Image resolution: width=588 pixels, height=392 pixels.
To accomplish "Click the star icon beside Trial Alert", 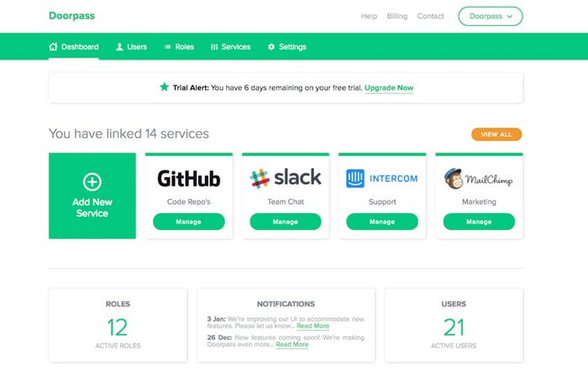I will click(x=165, y=87).
